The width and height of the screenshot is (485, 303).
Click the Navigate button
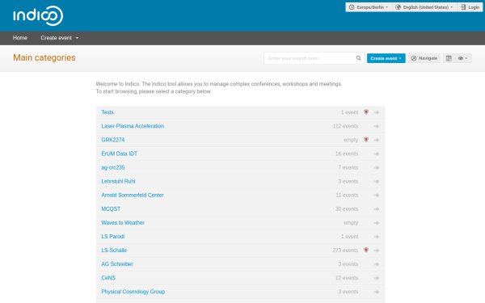424,58
